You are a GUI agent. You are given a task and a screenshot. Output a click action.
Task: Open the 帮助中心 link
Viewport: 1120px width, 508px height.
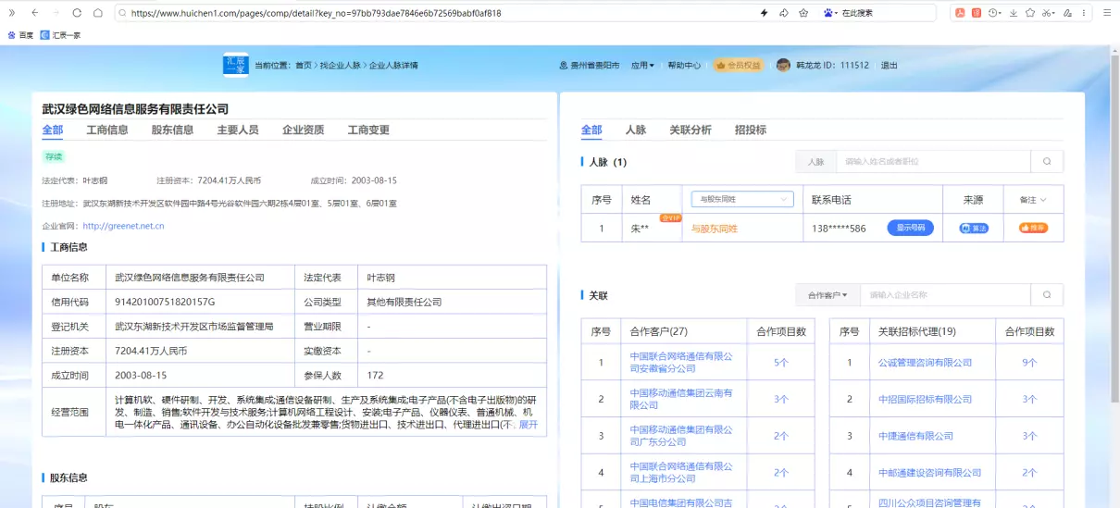point(684,66)
